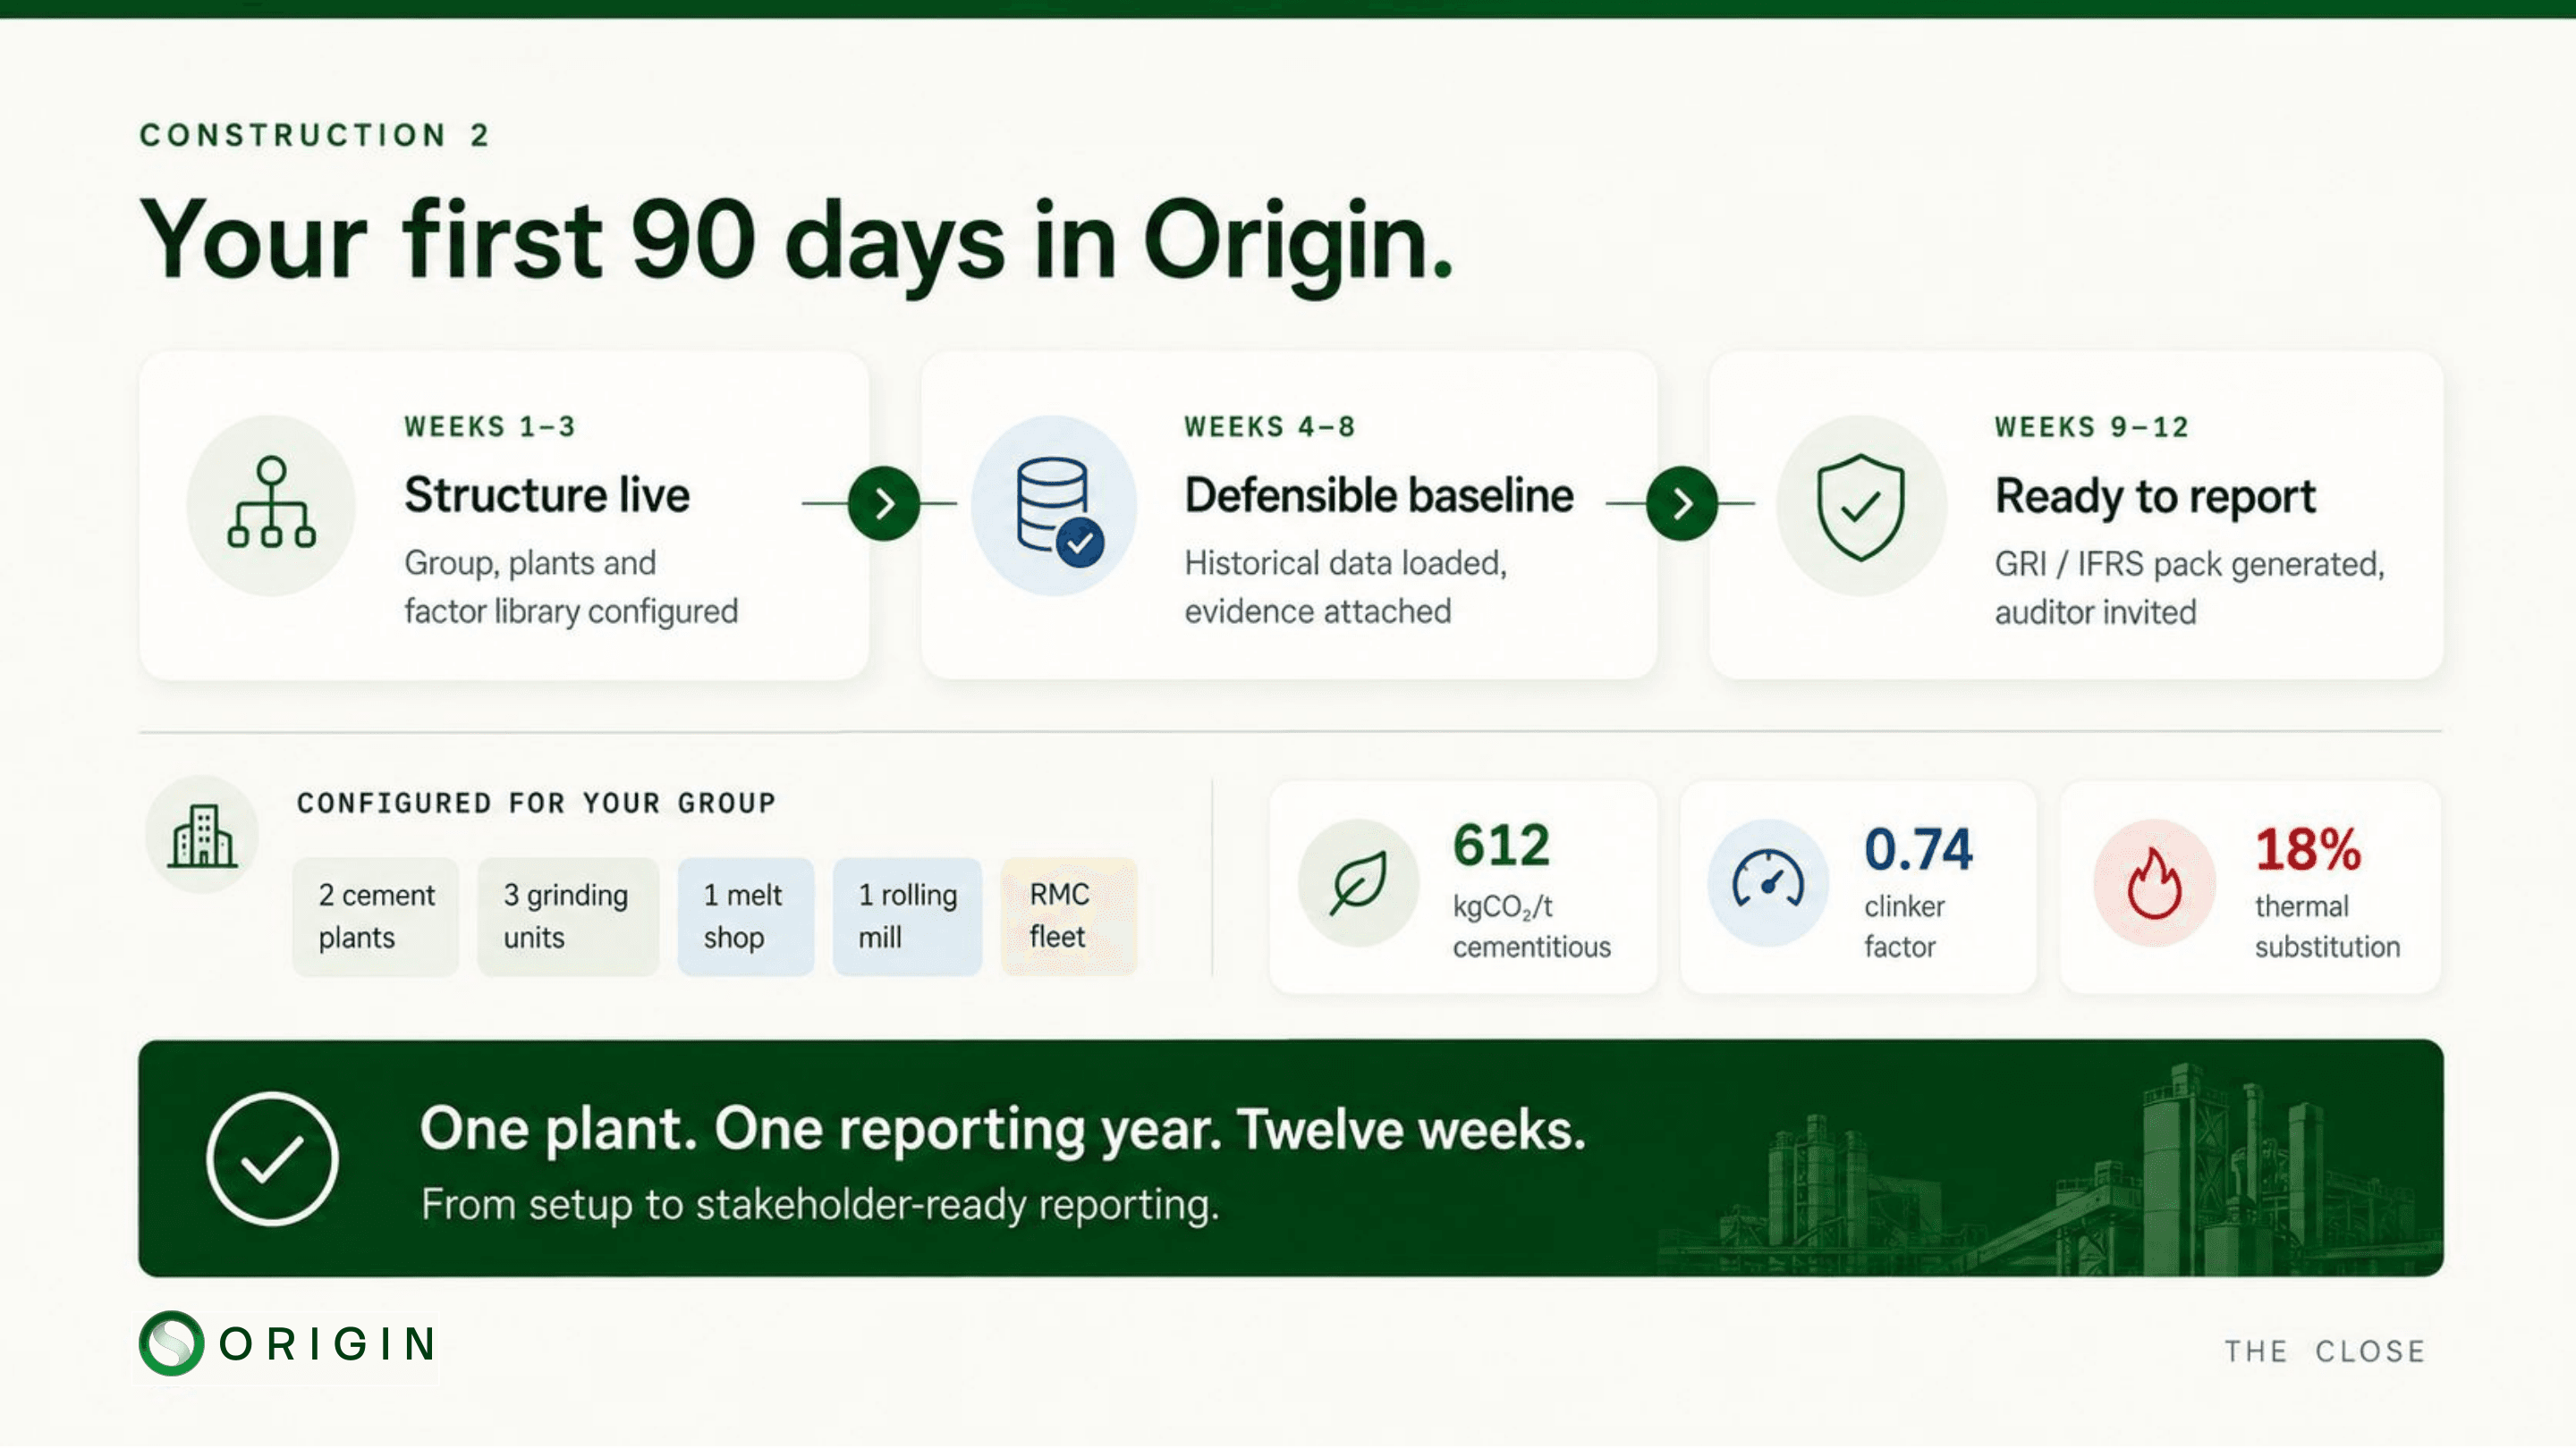
Task: Click the One plant. One reporting year headline
Action: tap(1003, 1130)
